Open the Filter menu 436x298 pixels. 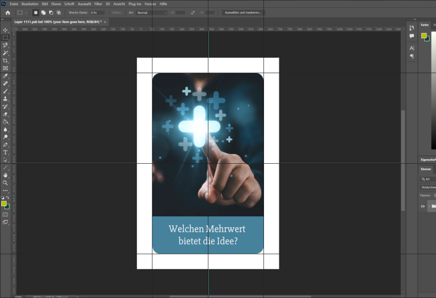[98, 4]
